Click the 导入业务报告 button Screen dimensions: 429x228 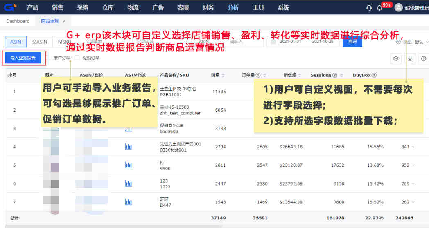pyautogui.click(x=23, y=58)
